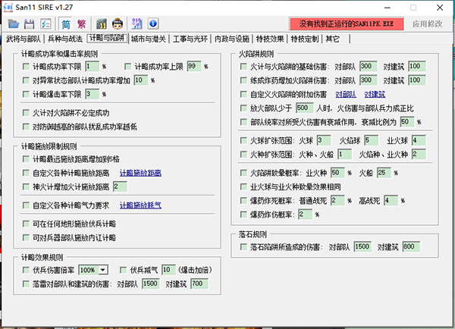Click the 落石陷阱 对部队 damage input field
Screen dimensions: 455x329
click(362, 247)
